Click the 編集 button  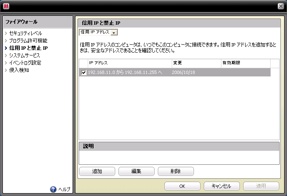coord(137,171)
